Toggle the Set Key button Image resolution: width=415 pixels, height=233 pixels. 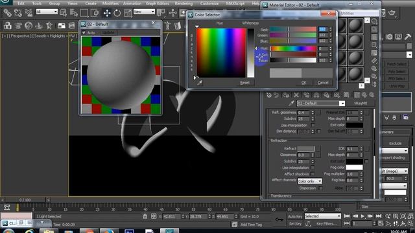click(x=295, y=224)
